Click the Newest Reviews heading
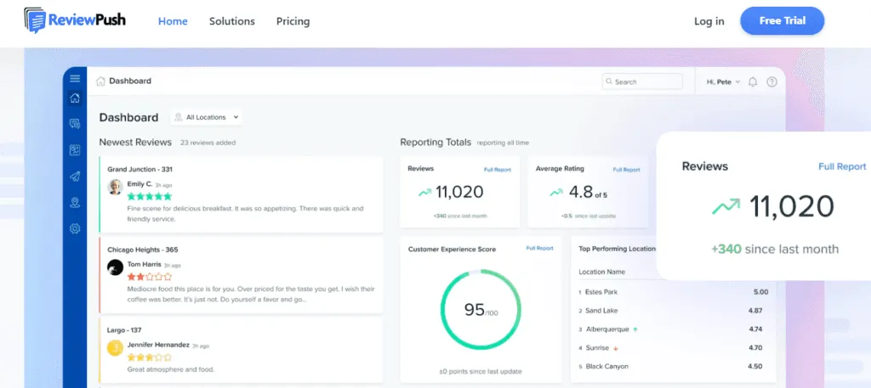Image resolution: width=871 pixels, height=388 pixels. click(x=135, y=142)
